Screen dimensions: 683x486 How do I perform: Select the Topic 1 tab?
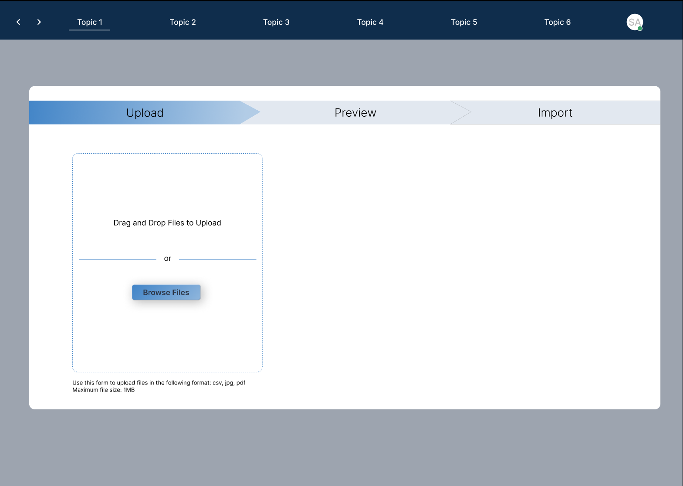[89, 22]
